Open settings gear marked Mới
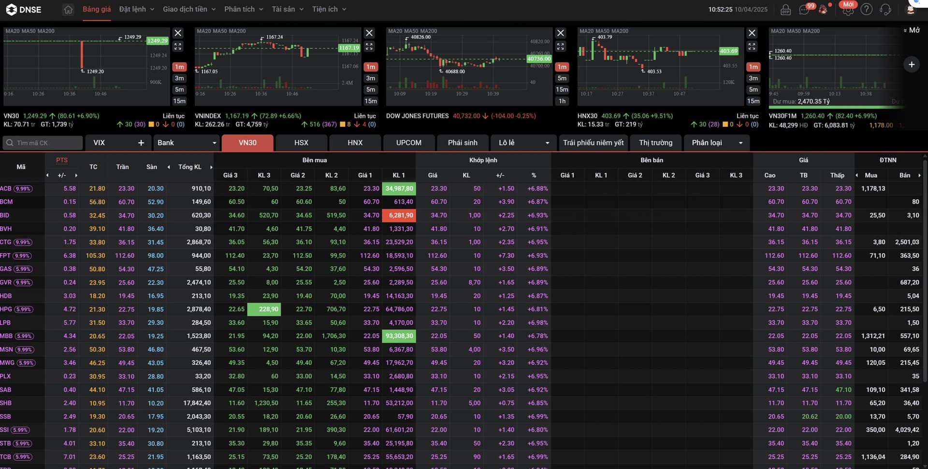This screenshot has height=469, width=928. [x=847, y=10]
